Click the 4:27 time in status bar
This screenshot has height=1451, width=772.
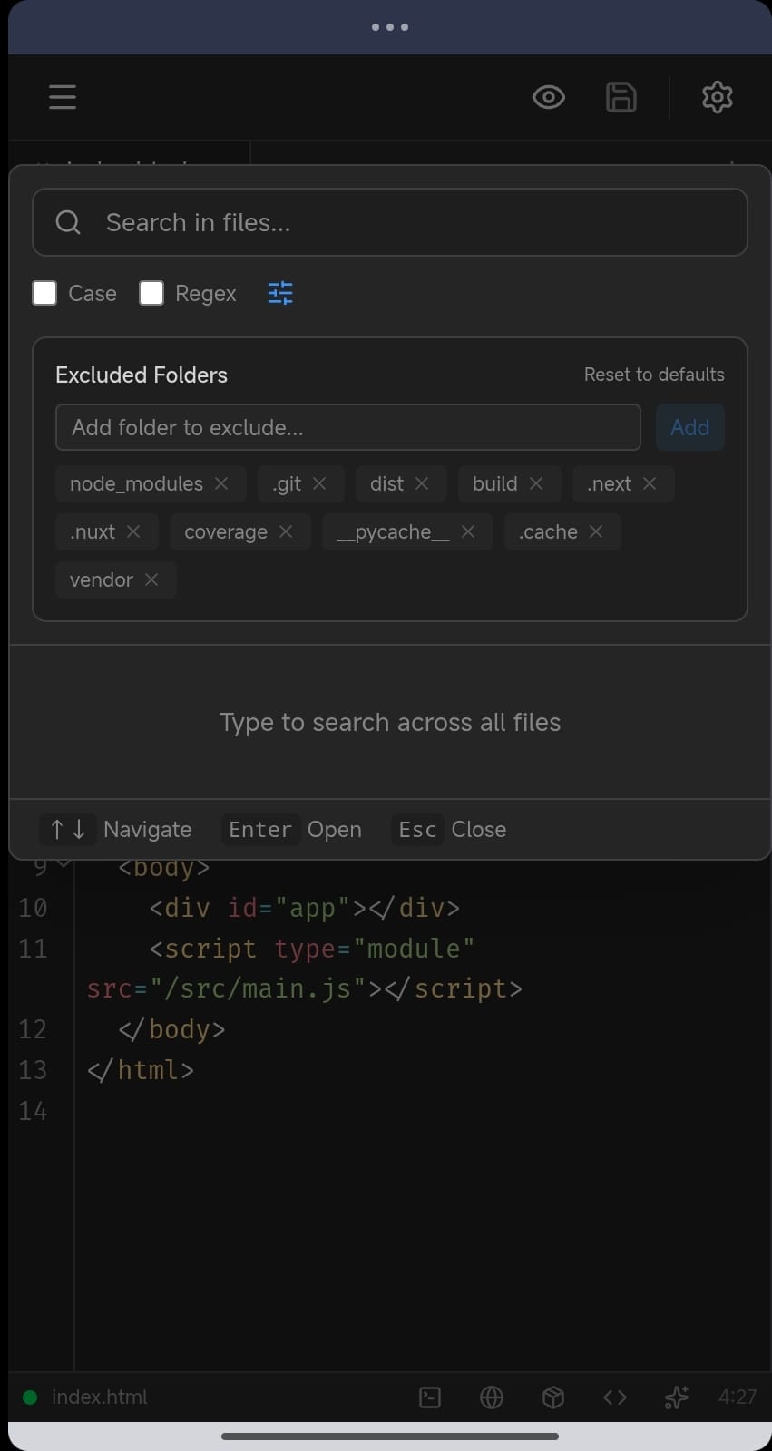point(738,1397)
